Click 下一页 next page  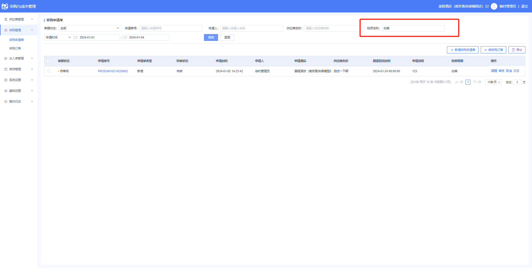(477, 82)
